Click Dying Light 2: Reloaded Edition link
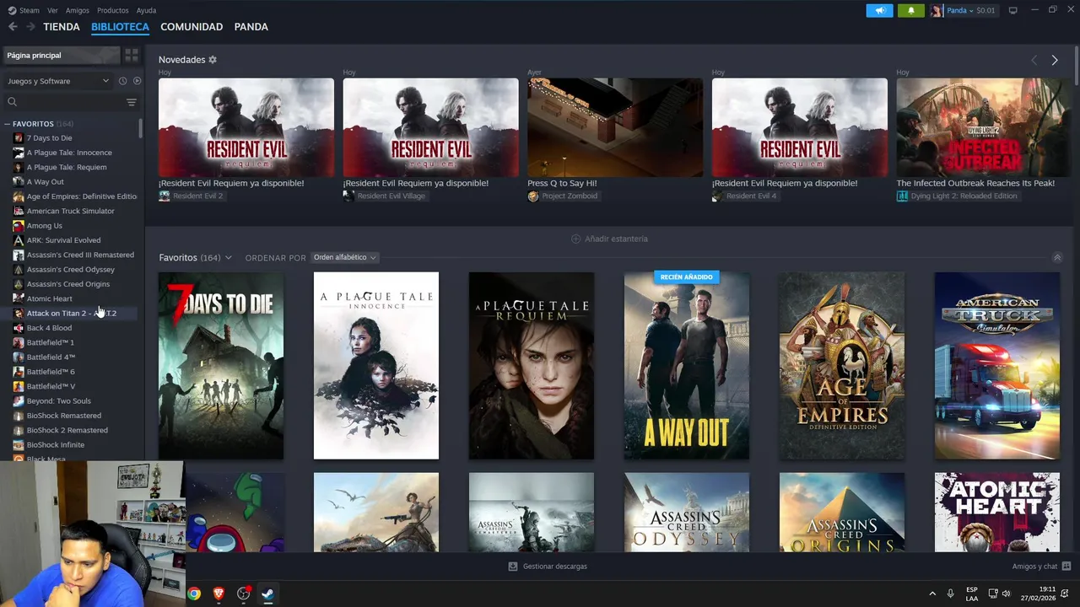 (957, 196)
